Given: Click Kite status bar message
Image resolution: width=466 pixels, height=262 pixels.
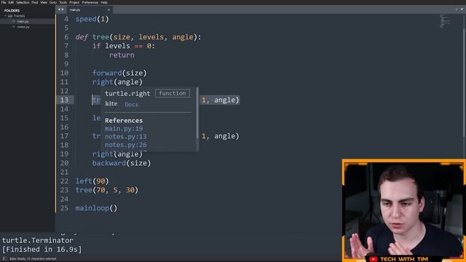Looking at the screenshot, I should coord(33,259).
